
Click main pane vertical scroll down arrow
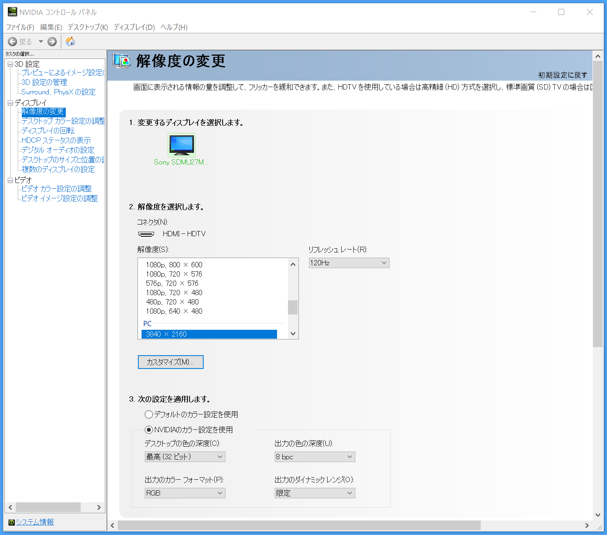598,515
